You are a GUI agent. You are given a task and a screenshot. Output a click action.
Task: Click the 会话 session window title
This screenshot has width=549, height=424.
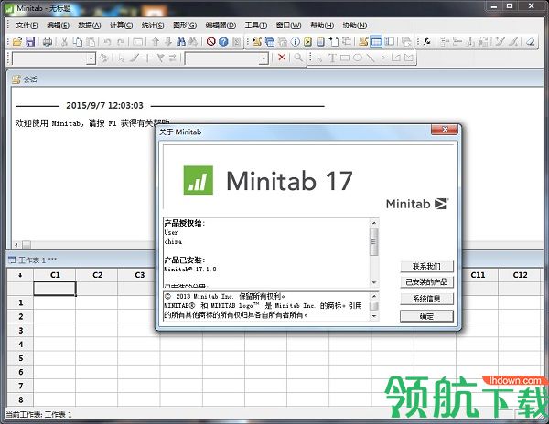point(30,79)
